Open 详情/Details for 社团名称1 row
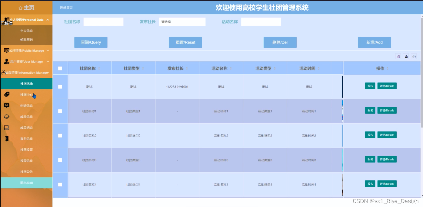This screenshot has width=423, height=207. (387, 111)
